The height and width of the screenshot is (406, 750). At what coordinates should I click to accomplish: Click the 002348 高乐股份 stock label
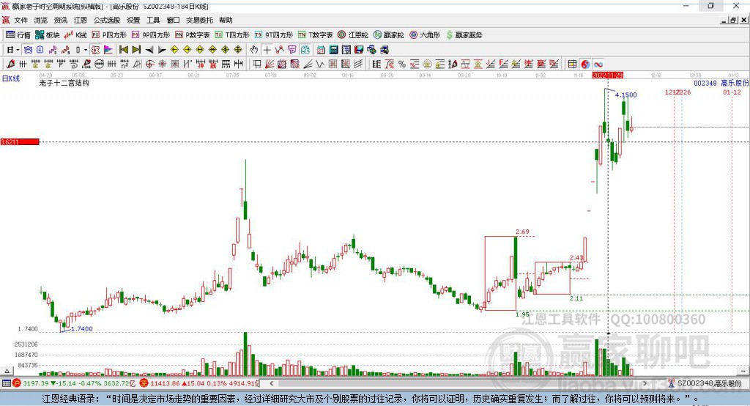pyautogui.click(x=721, y=83)
